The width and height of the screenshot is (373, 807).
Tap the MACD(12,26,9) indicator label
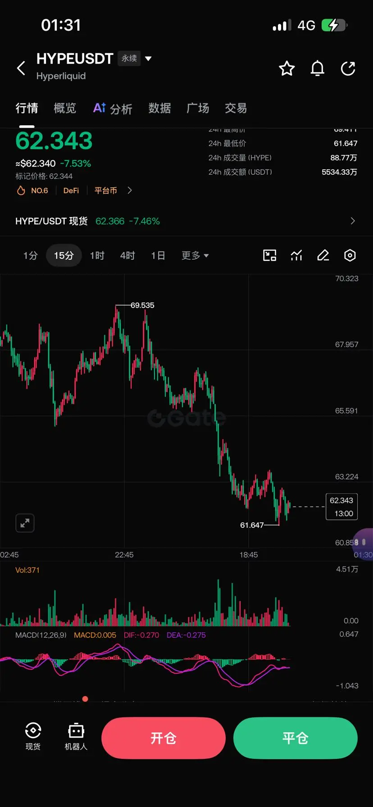coord(41,635)
